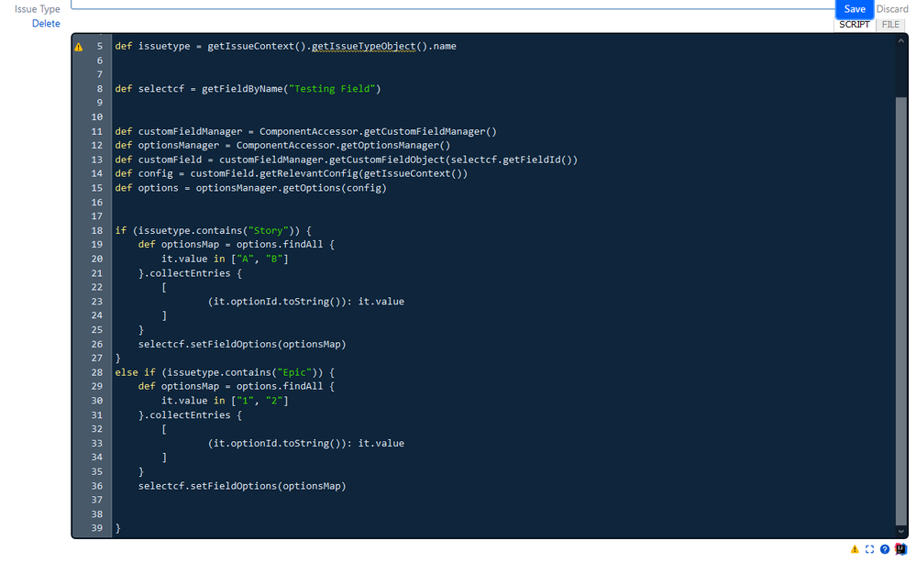Click the warning icon beside line 5

point(79,46)
